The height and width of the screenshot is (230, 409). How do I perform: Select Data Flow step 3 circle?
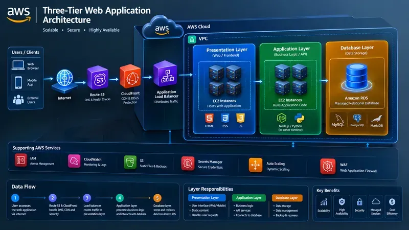(87, 198)
